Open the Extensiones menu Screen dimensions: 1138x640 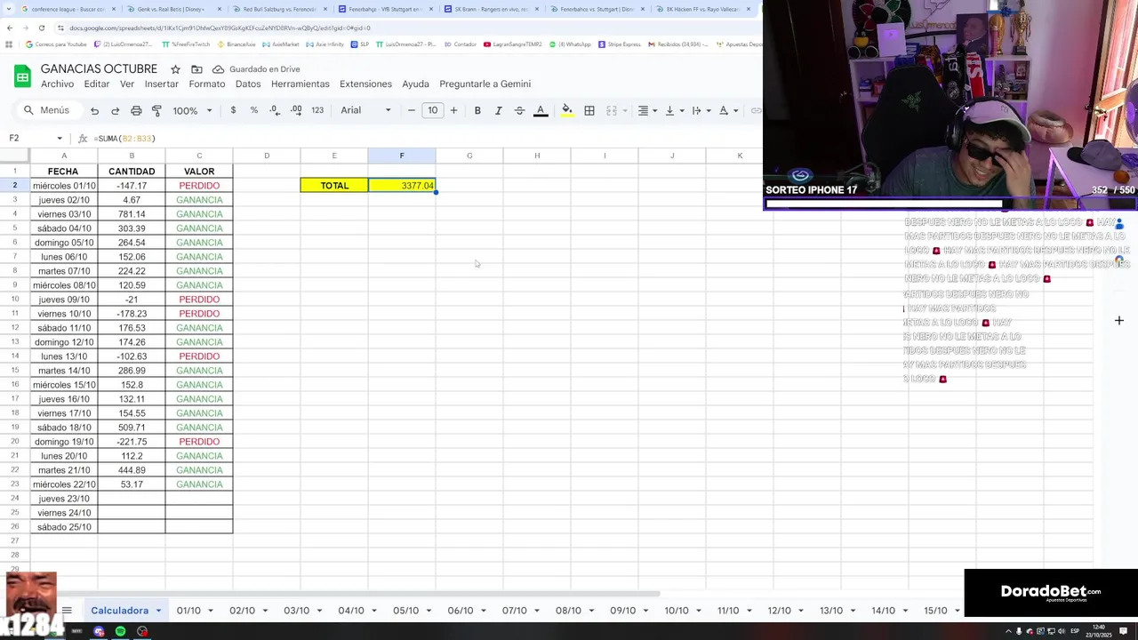point(365,84)
